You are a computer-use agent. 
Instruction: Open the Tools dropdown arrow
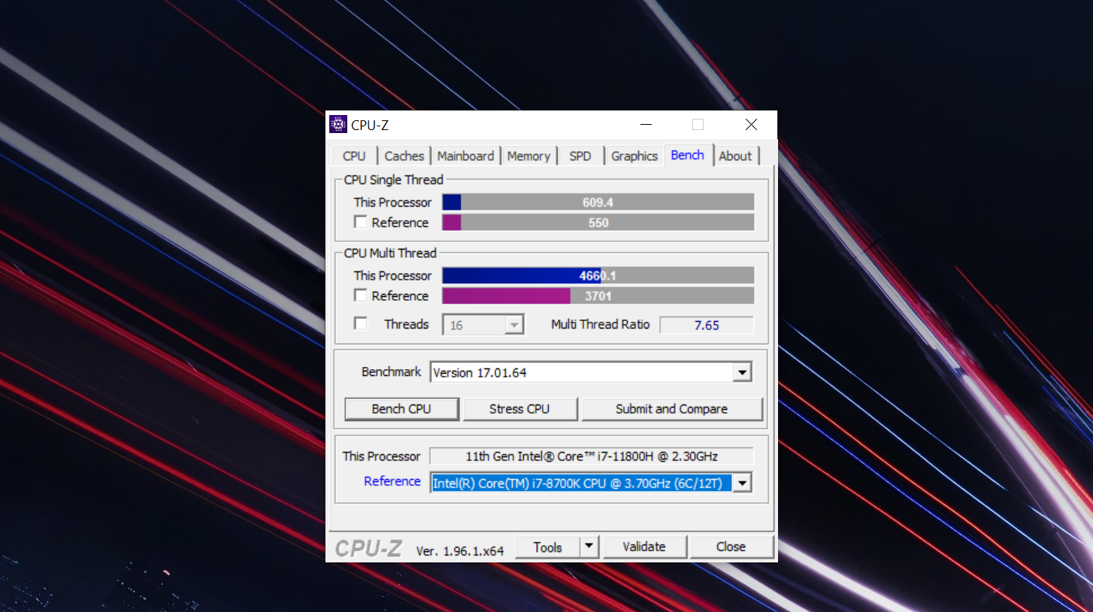click(x=589, y=547)
